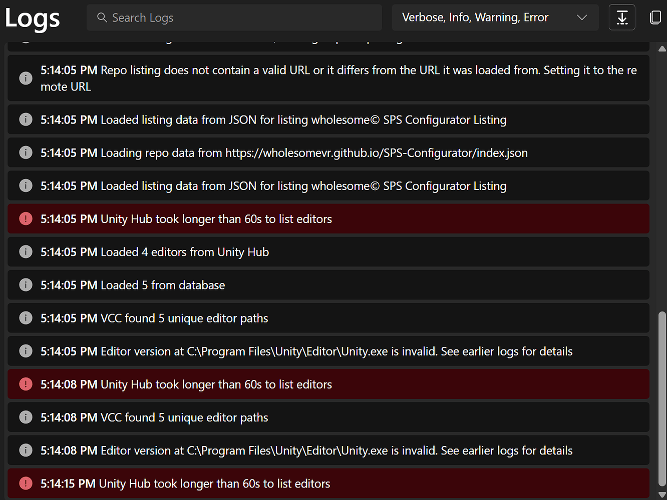Click the red error icon on the 5:14:15 PM entry
This screenshot has height=500, width=667.
click(26, 483)
